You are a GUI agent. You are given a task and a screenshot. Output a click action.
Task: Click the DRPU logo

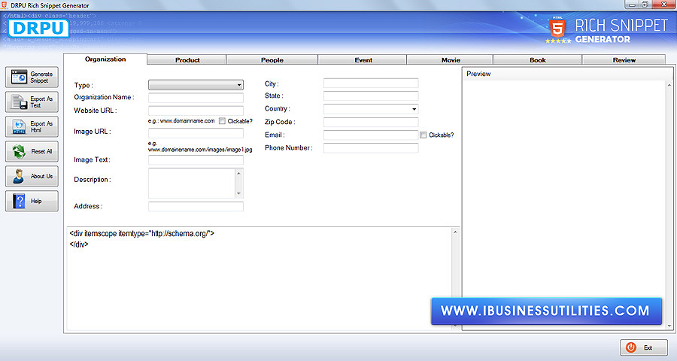point(38,29)
